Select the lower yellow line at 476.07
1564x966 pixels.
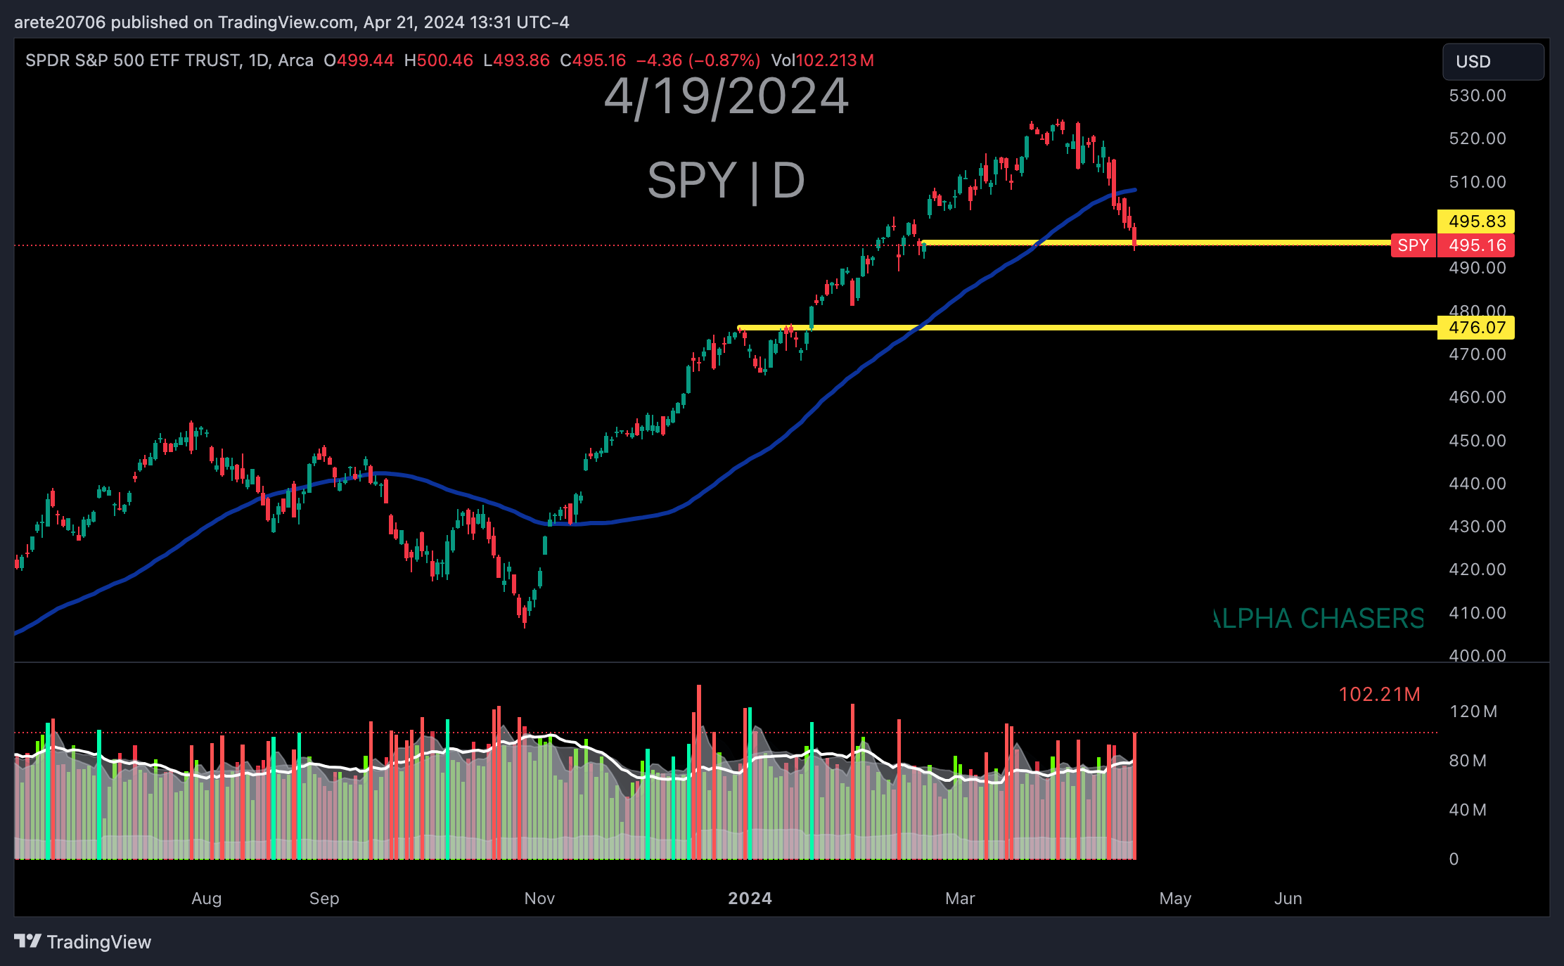click(1087, 328)
